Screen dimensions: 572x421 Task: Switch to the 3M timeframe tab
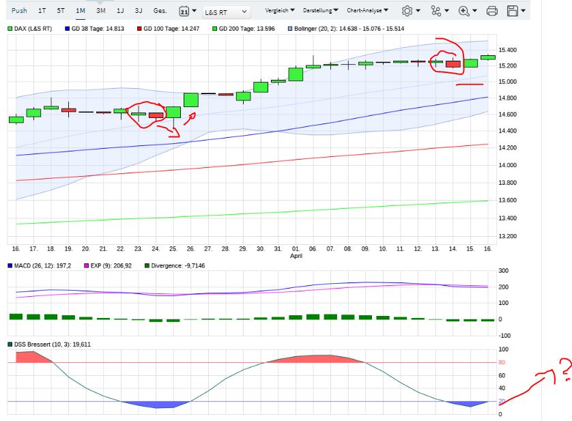pos(100,11)
